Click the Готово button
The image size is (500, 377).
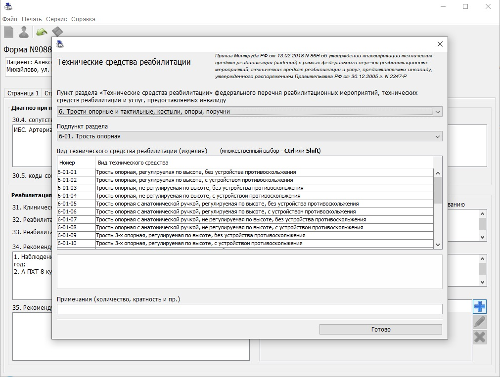coord(381,330)
